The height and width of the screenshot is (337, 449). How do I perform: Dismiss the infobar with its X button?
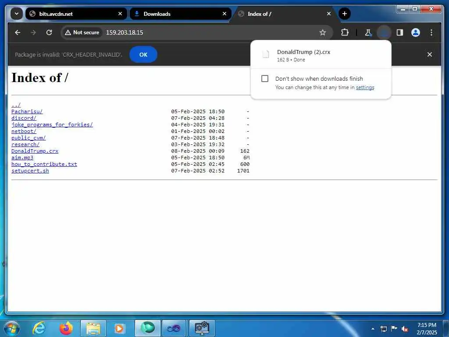[x=430, y=54]
